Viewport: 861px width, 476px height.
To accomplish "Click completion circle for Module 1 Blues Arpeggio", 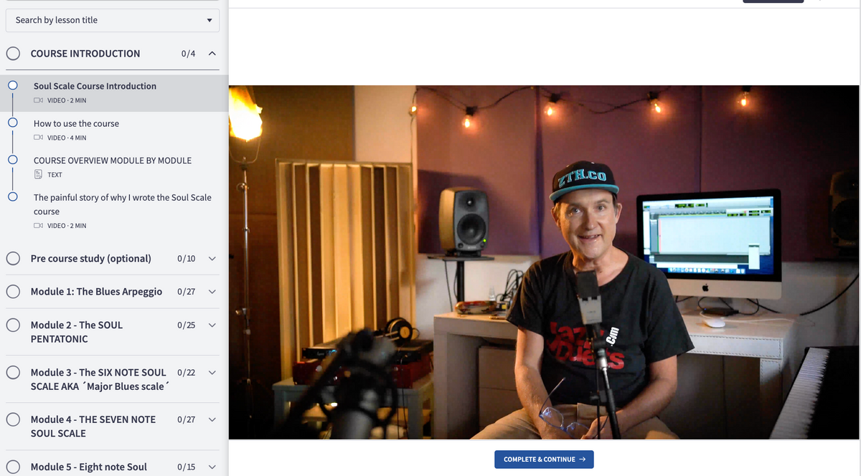I will coord(13,292).
